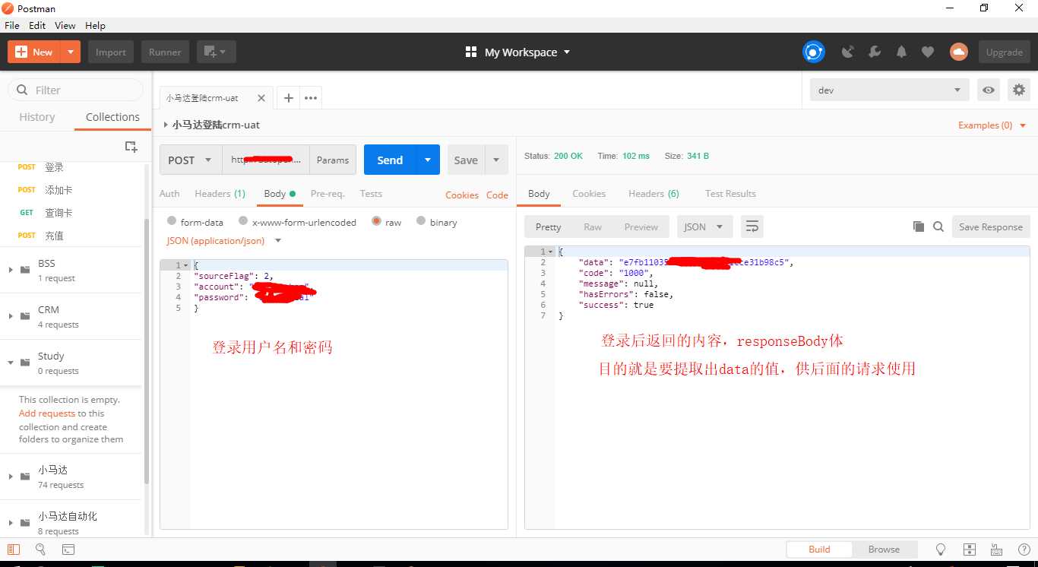
Task: Search within the response body
Action: click(x=938, y=226)
